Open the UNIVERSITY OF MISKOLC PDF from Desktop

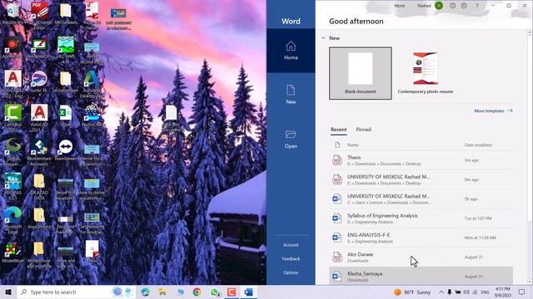421,179
